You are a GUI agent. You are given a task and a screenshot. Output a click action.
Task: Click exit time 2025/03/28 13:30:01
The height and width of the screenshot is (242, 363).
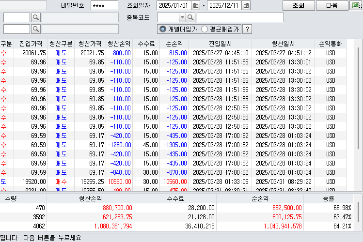coord(284,62)
